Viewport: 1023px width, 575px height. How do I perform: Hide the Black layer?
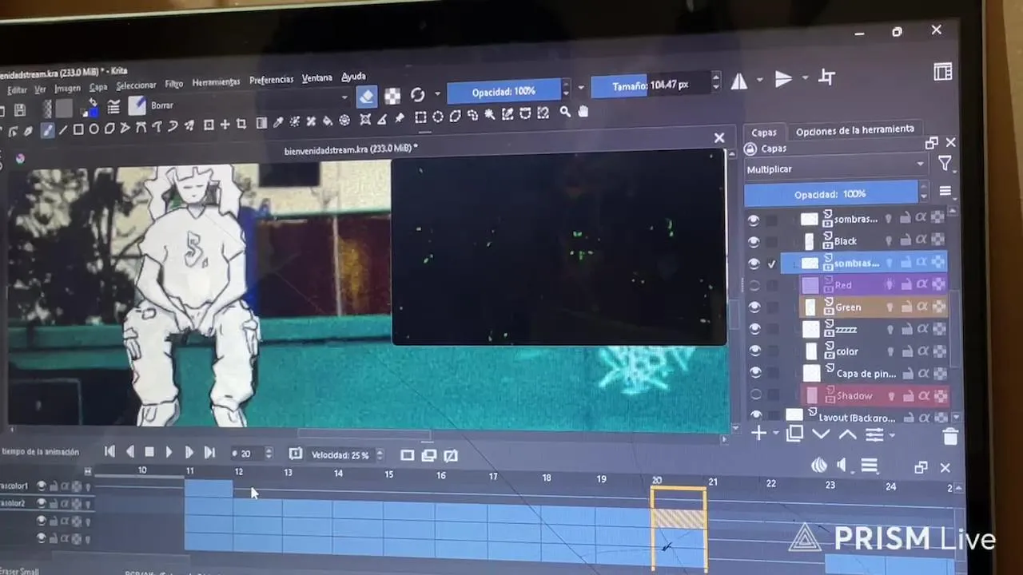point(754,241)
